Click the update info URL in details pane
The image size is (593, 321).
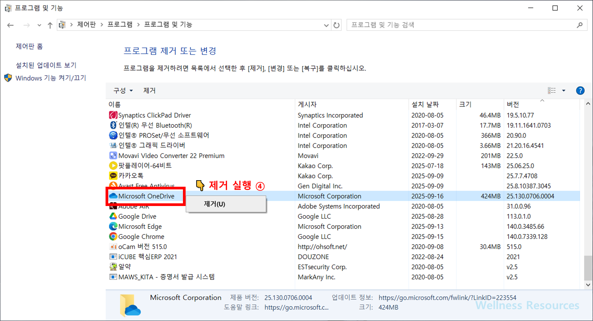coord(447,298)
